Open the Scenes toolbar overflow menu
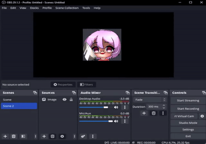The image size is (206, 144). [x=35, y=136]
